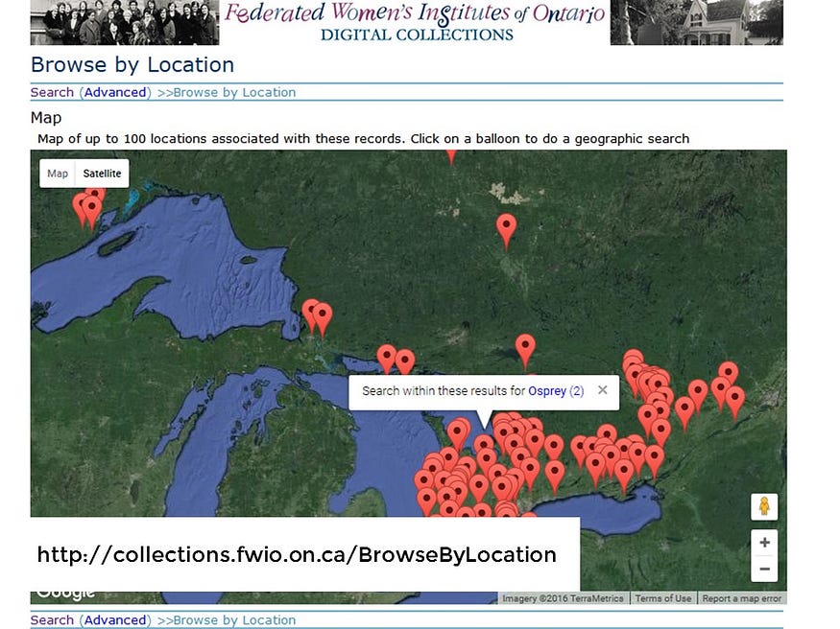Switch to the Map view button
This screenshot has height=629, width=840.
[58, 174]
